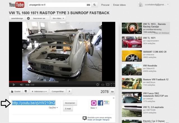Expand the 'Um vídeo' dropdown
The width and height of the screenshot is (179, 123).
[x=58, y=18]
